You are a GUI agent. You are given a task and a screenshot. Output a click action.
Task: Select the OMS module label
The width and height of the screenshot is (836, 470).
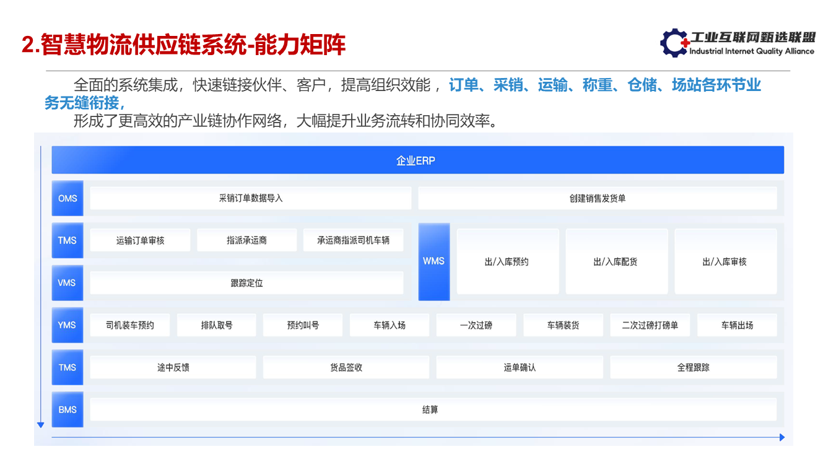tap(67, 198)
